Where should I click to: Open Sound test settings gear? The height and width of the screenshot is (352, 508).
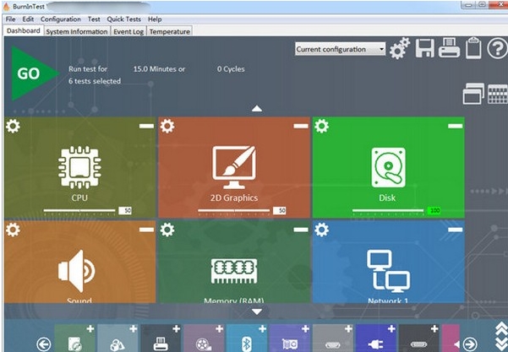(x=13, y=230)
